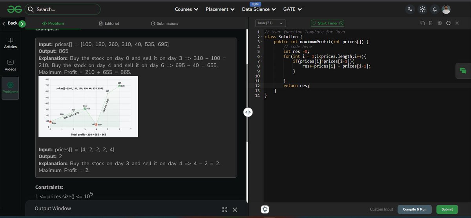
Task: Toggle fullscreen editor mode icon
Action: [457, 23]
